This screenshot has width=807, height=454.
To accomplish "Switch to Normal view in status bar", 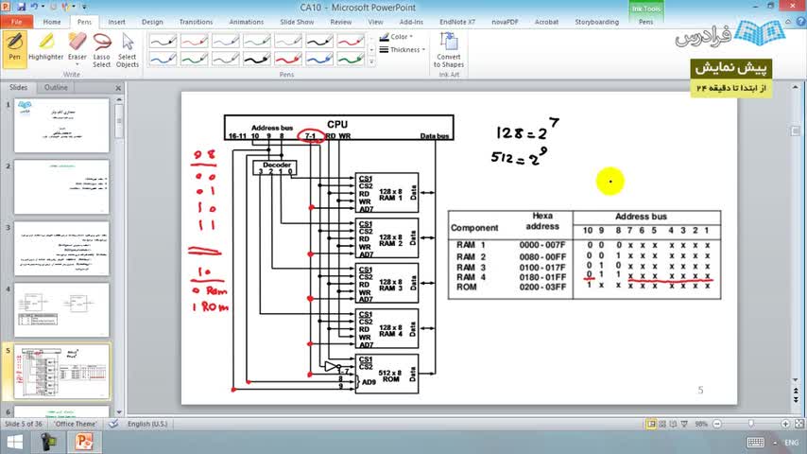I will tap(651, 424).
